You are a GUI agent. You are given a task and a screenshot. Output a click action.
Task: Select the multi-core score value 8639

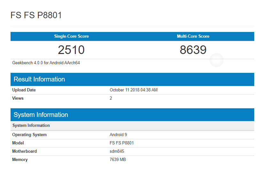point(193,50)
